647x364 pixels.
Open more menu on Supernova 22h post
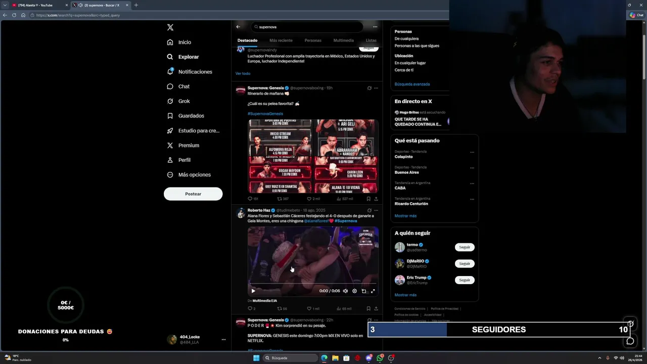[x=376, y=320]
